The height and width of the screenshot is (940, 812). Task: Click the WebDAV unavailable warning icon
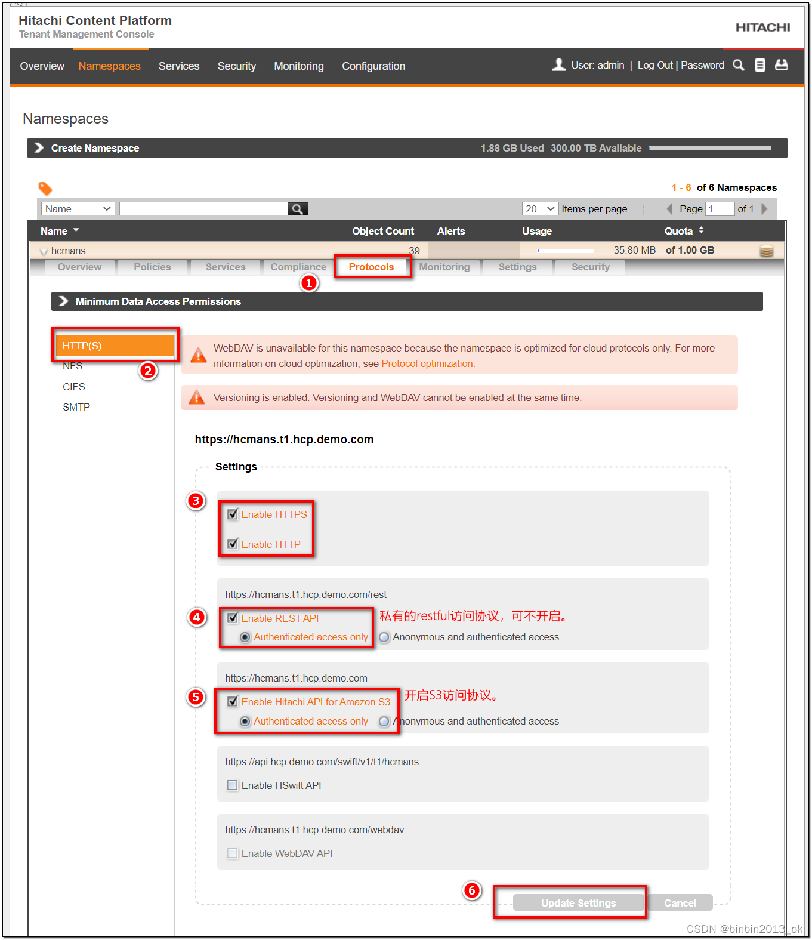coord(198,356)
